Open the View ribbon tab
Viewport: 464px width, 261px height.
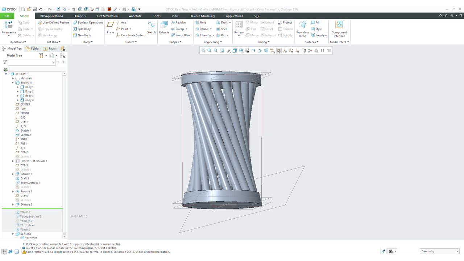coord(175,16)
